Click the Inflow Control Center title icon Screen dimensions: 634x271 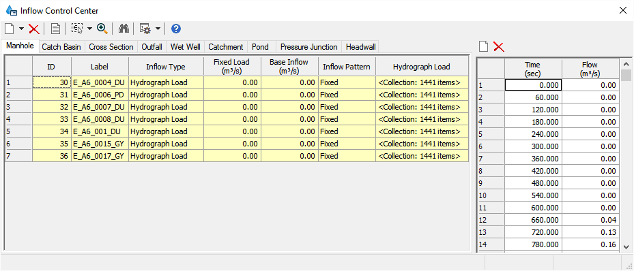pyautogui.click(x=12, y=10)
